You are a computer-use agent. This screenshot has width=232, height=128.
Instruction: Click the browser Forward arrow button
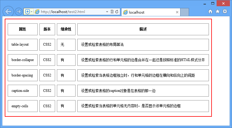pyautogui.click(x=18, y=12)
